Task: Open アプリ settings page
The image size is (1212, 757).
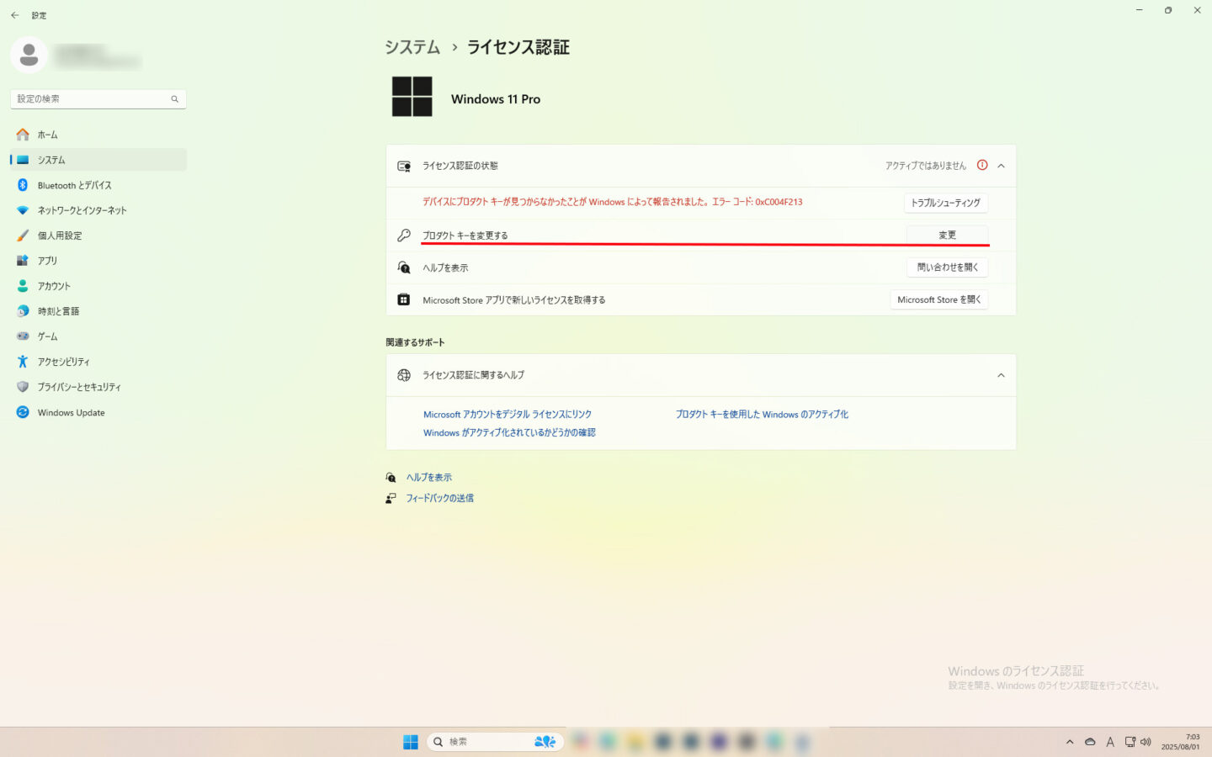Action: point(98,261)
